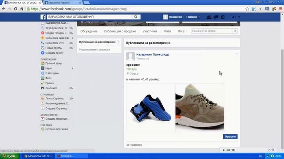Open the Windows пуск start button
The image size is (284, 159).
coord(9,156)
